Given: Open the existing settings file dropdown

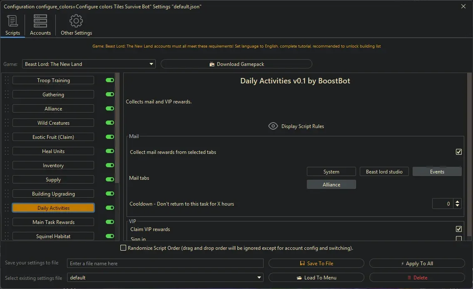Looking at the screenshot, I should pyautogui.click(x=259, y=277).
